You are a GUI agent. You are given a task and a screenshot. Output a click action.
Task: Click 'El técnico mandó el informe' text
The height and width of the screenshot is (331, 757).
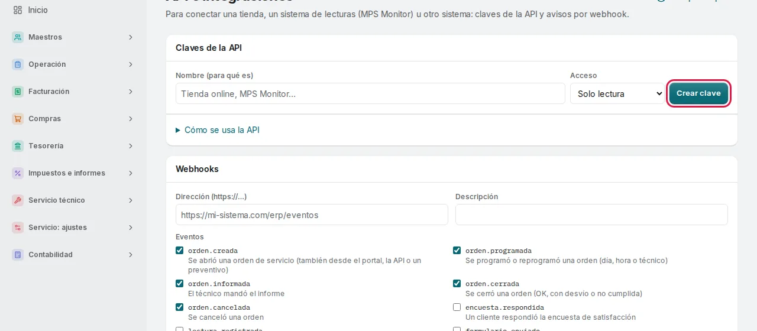point(236,294)
